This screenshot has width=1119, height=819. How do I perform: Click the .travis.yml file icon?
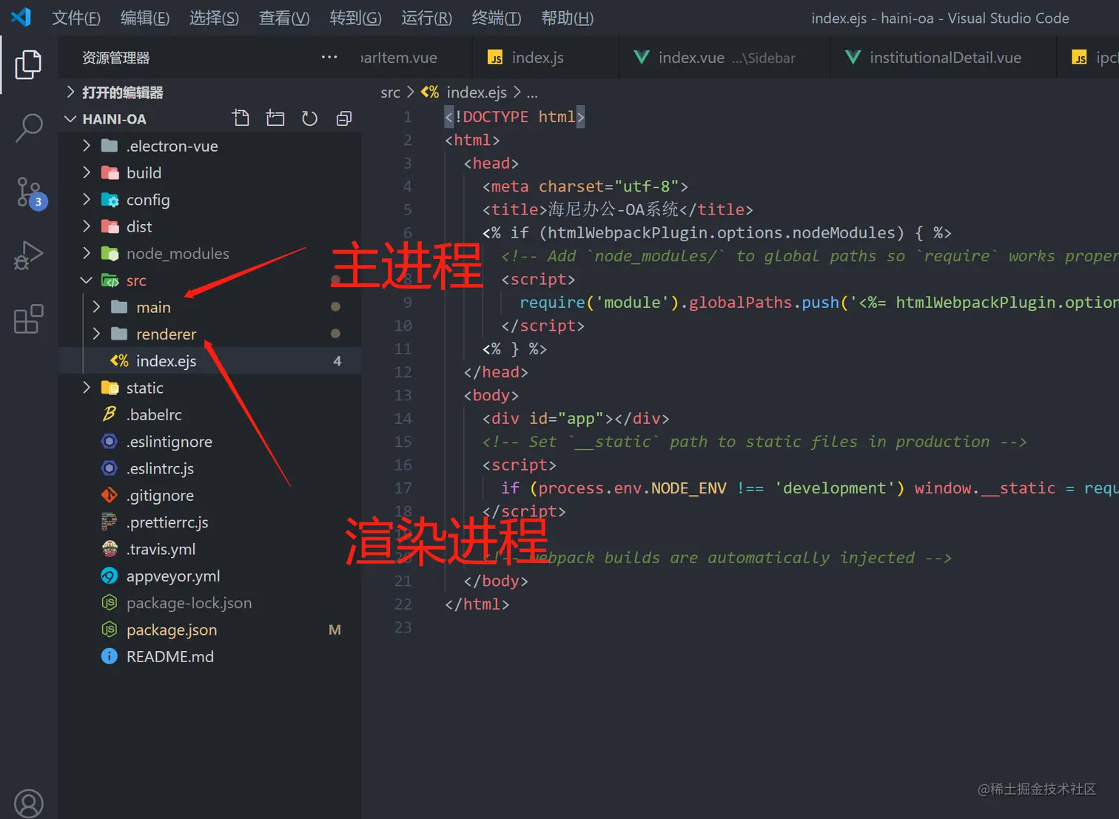[x=110, y=549]
